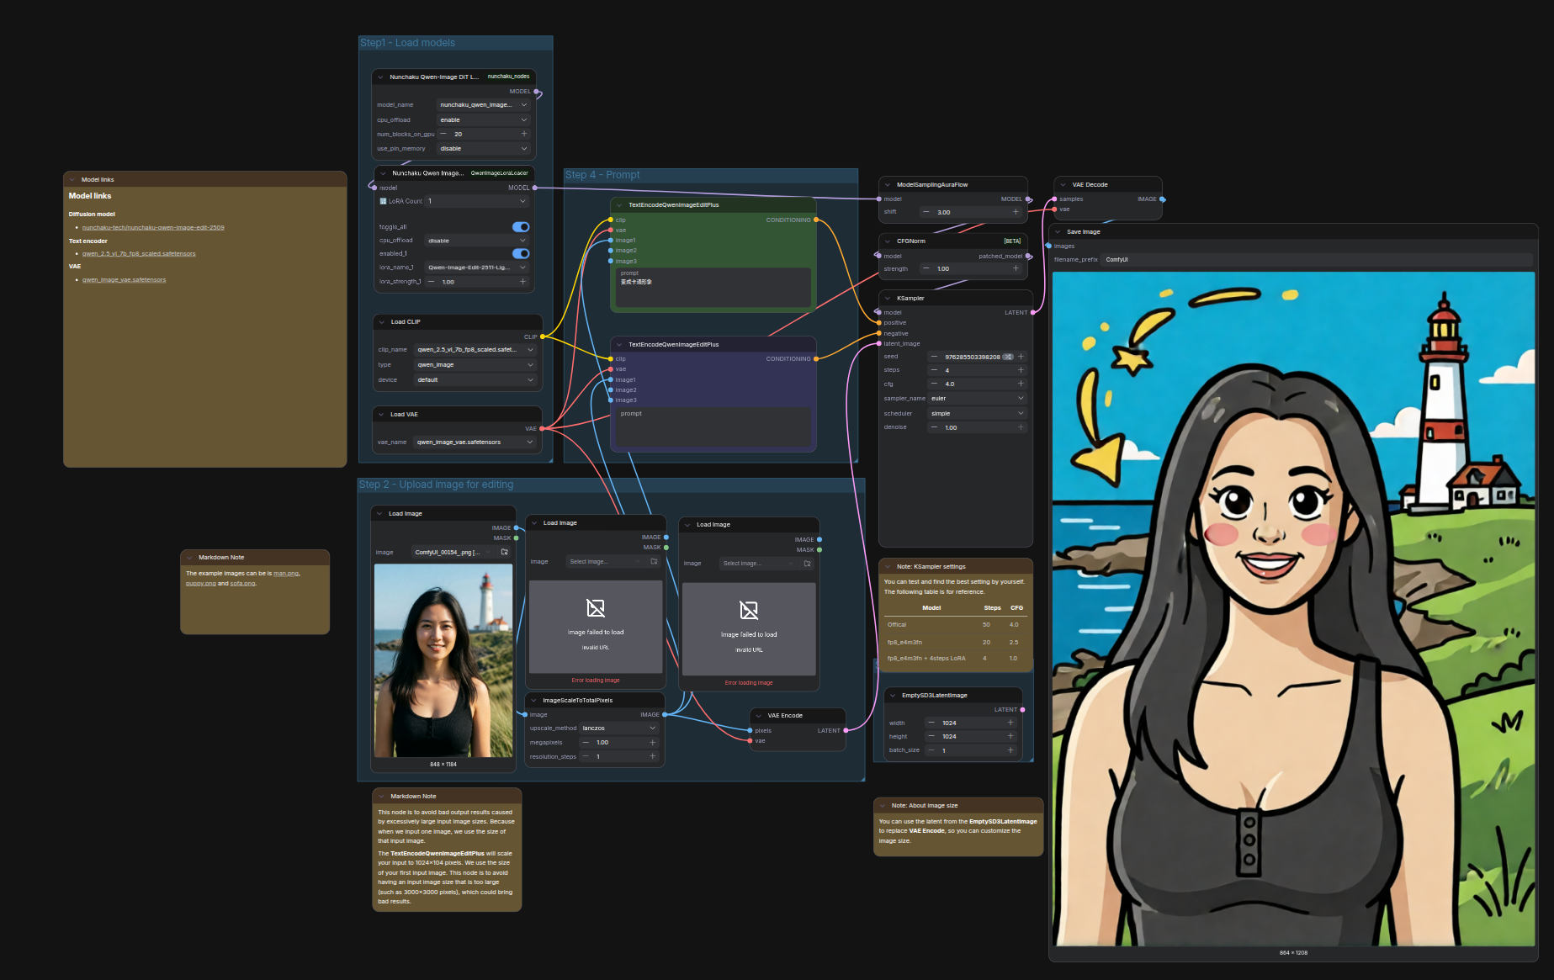The image size is (1554, 980).
Task: Click the LATENT output dot on VAE Encode
Action: (846, 730)
